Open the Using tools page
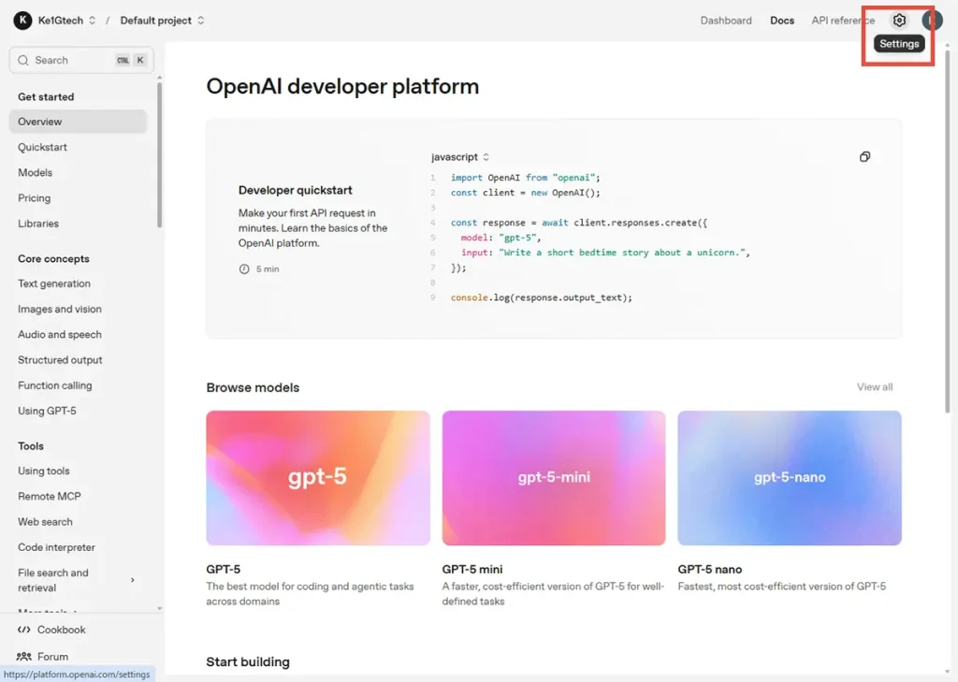The height and width of the screenshot is (682, 958). click(x=43, y=472)
